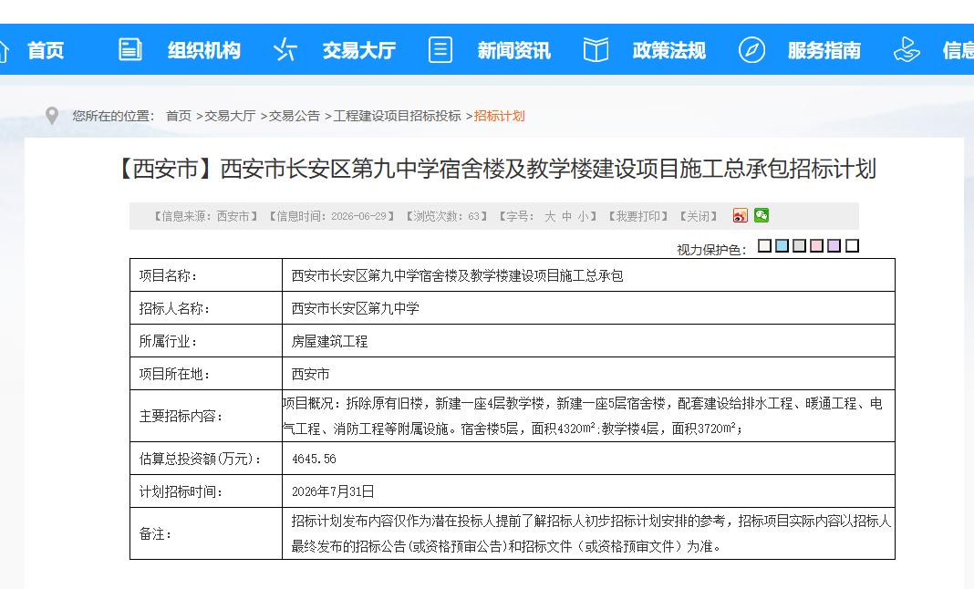
Task: Go to 交易大厅 in breadcrumb
Action: coord(230,116)
